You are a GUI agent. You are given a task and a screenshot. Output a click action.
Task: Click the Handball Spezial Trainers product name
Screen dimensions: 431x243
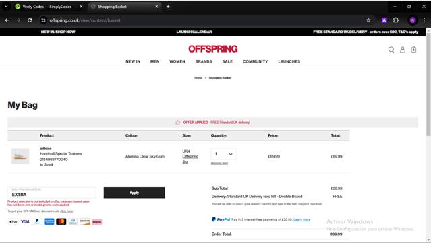click(x=61, y=154)
